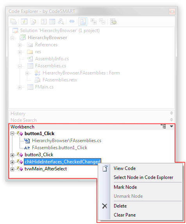
Task: Click the file icon beside HierarchyBrowser\FAssemblies.cs
Action: click(x=27, y=141)
